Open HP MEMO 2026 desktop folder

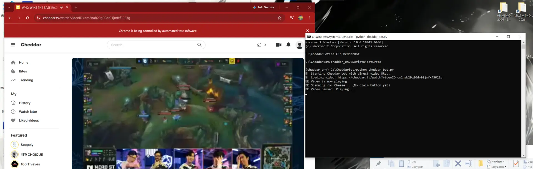504,12
